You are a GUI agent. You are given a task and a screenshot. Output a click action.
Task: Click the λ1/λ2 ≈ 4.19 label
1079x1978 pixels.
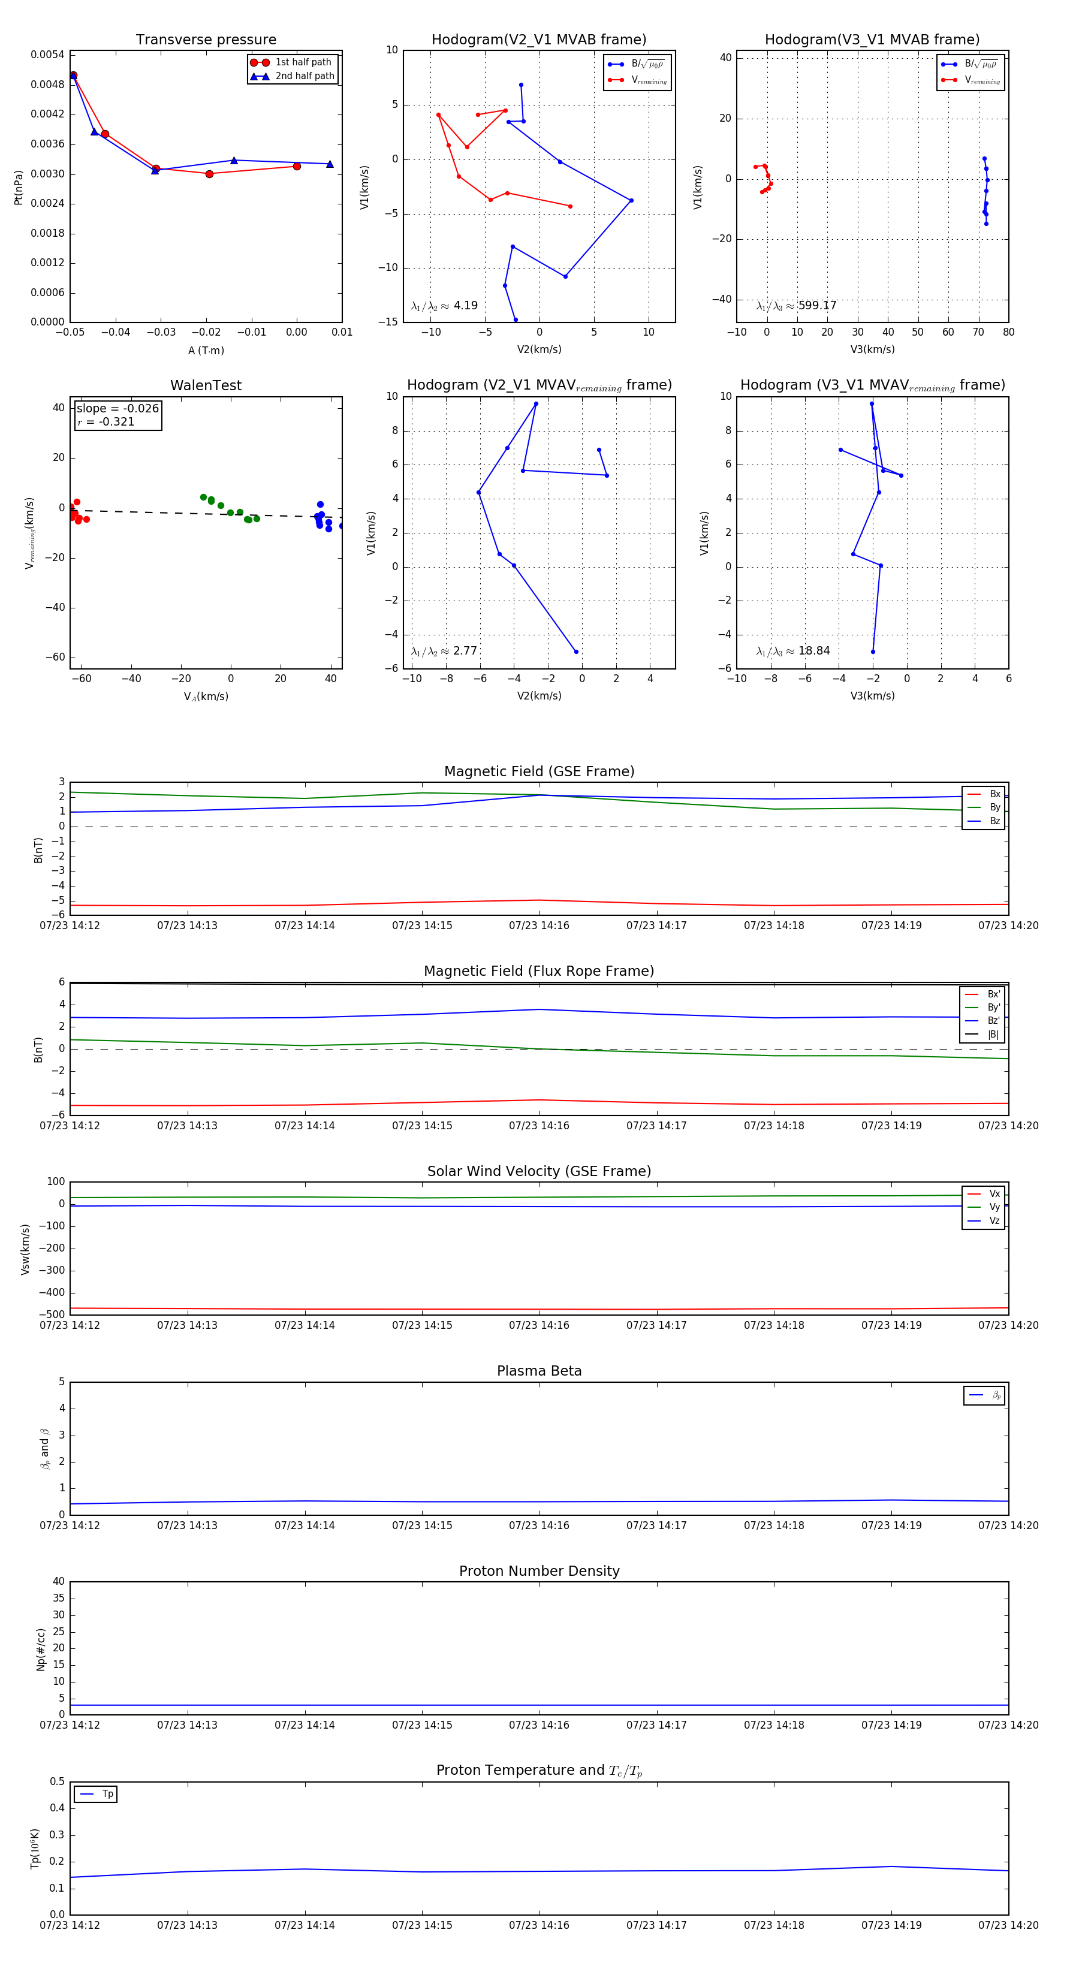click(x=444, y=306)
